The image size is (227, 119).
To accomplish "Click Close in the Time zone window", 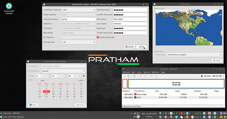I will pyautogui.click(x=217, y=61).
